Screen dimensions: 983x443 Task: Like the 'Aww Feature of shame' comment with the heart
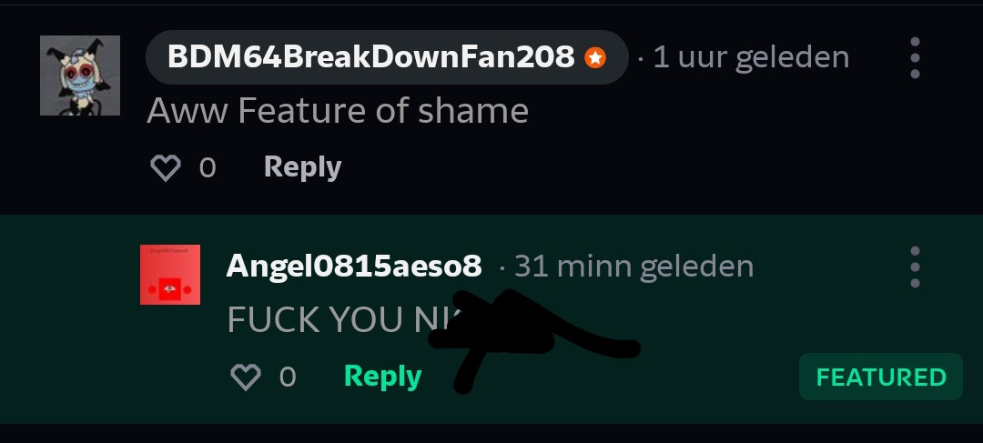point(166,168)
